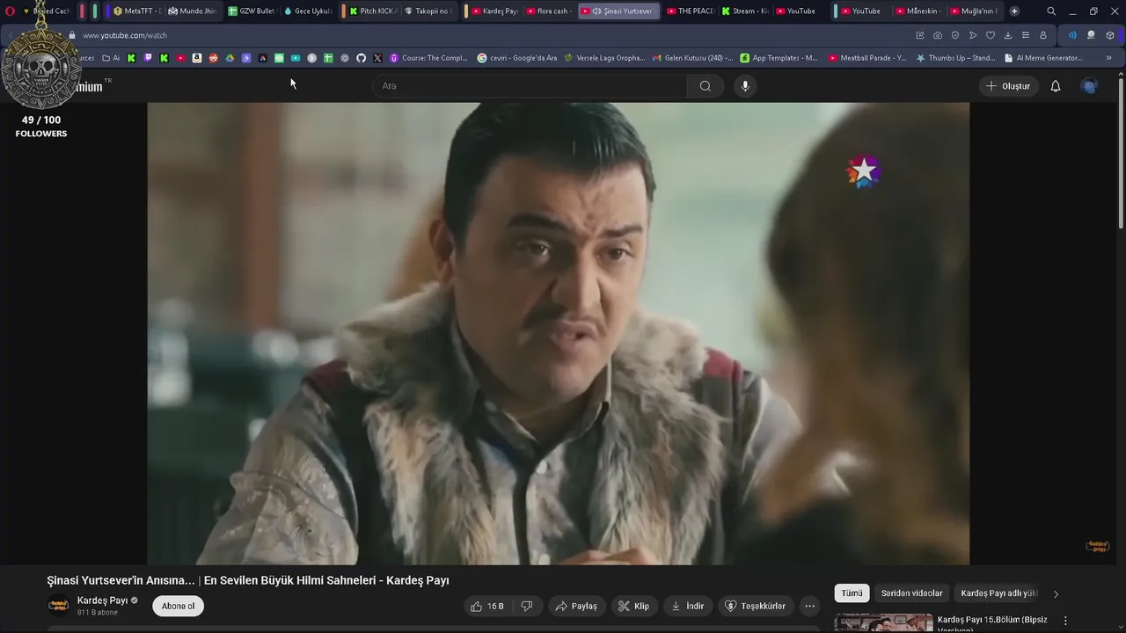
Task: Click the Oluştur create button
Action: [x=1008, y=86]
